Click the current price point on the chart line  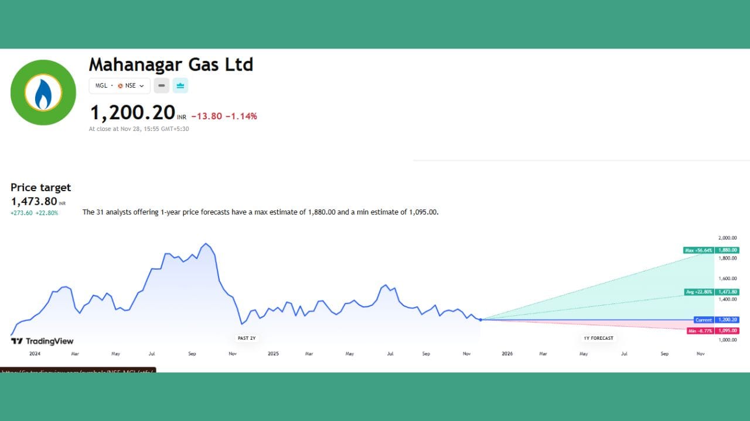click(479, 319)
